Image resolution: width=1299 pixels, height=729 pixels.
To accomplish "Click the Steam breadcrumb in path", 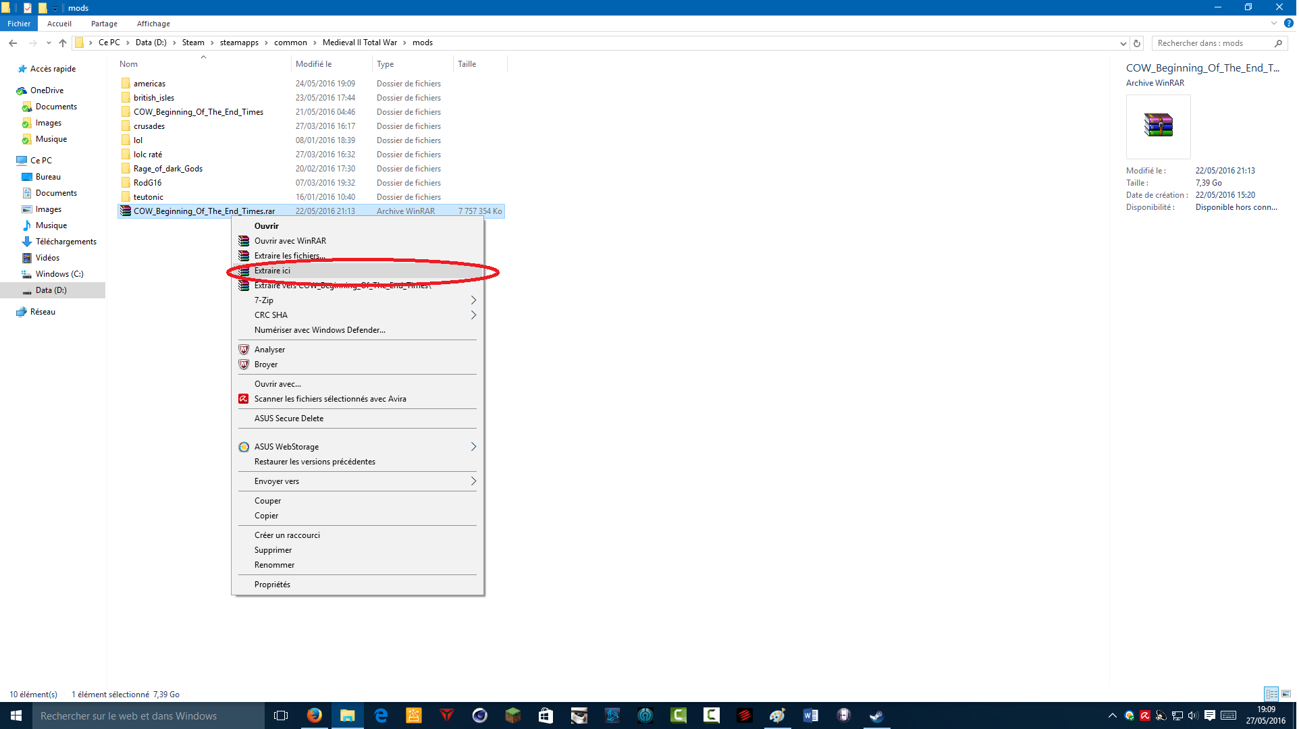I will pos(193,43).
